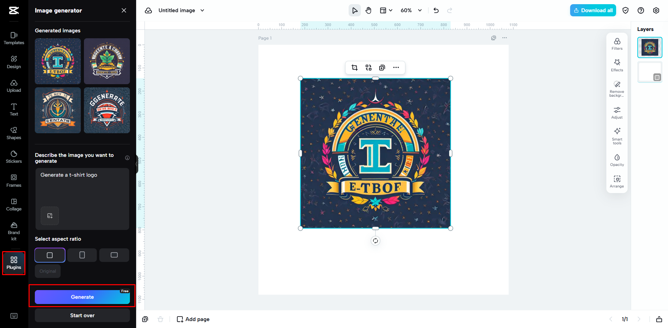Open Smart tools on the right panel

coord(616,136)
